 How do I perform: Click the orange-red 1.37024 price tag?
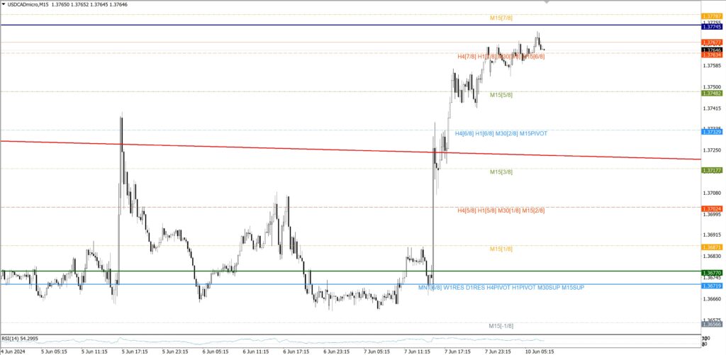[x=711, y=209]
